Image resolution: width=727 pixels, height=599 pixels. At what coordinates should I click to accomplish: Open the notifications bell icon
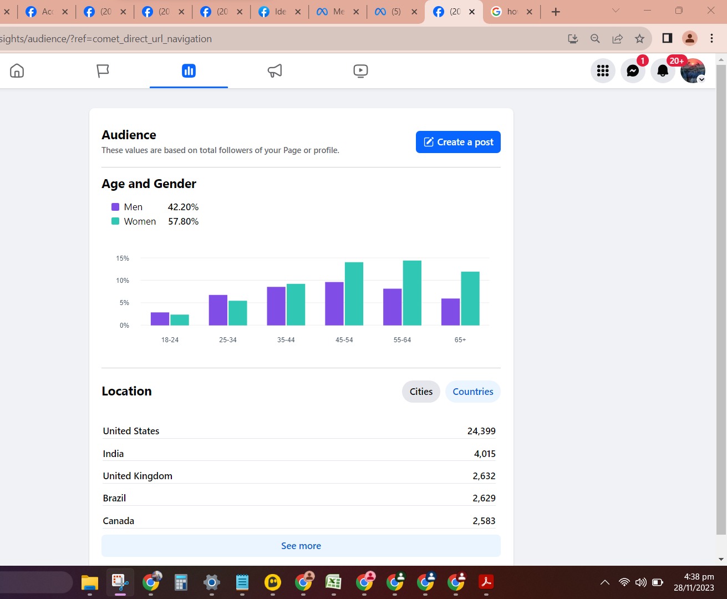pyautogui.click(x=663, y=70)
